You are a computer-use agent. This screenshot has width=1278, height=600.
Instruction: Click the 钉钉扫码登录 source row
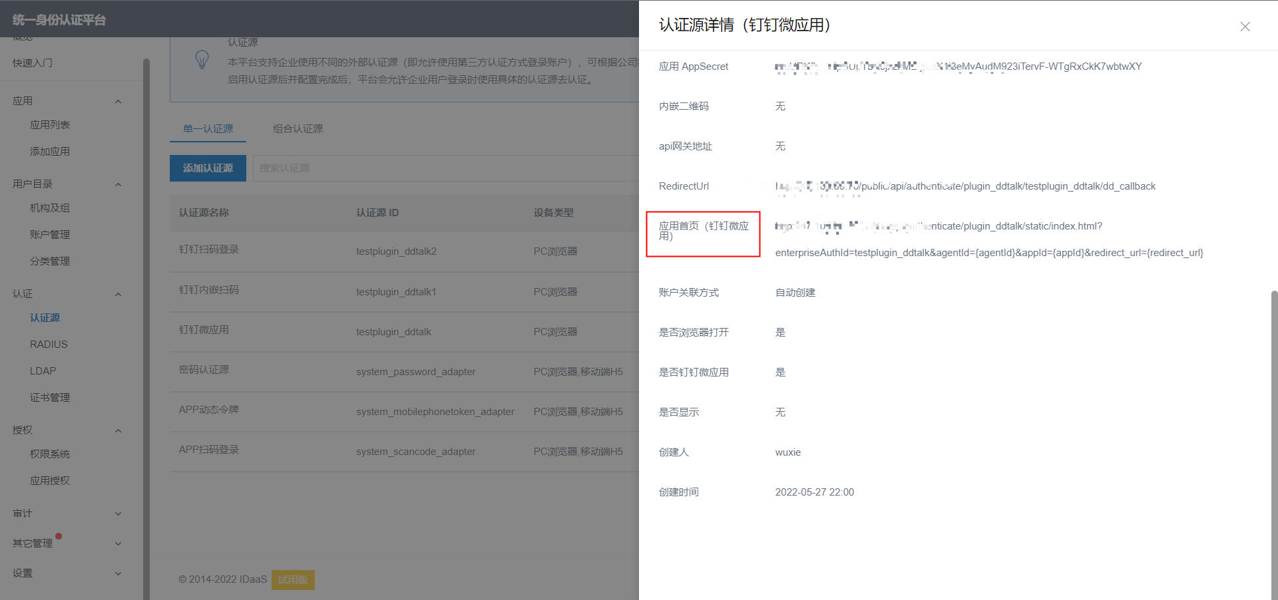(209, 250)
